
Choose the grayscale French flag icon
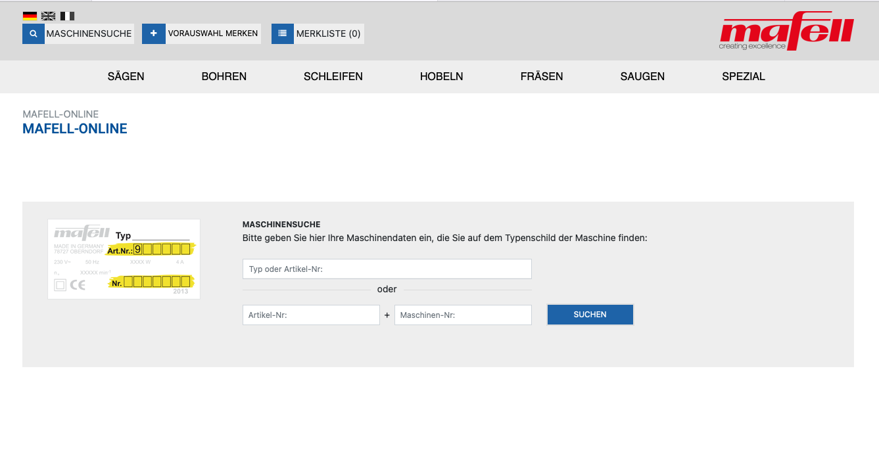click(x=67, y=16)
